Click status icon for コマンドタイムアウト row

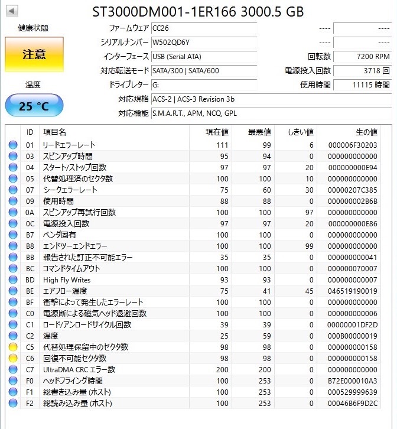pyautogui.click(x=13, y=268)
